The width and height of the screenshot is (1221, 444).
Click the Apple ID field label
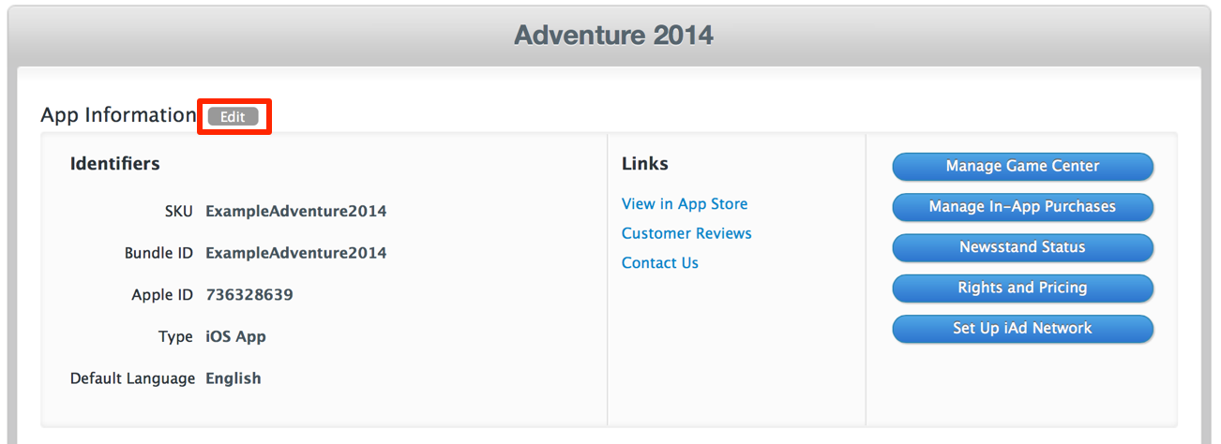pos(163,295)
